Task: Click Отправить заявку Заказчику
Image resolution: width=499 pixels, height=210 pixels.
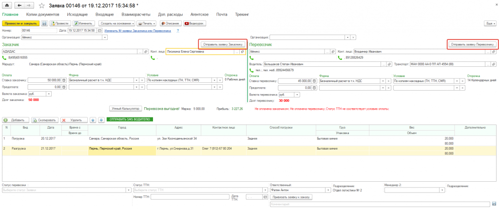Action: [223, 44]
